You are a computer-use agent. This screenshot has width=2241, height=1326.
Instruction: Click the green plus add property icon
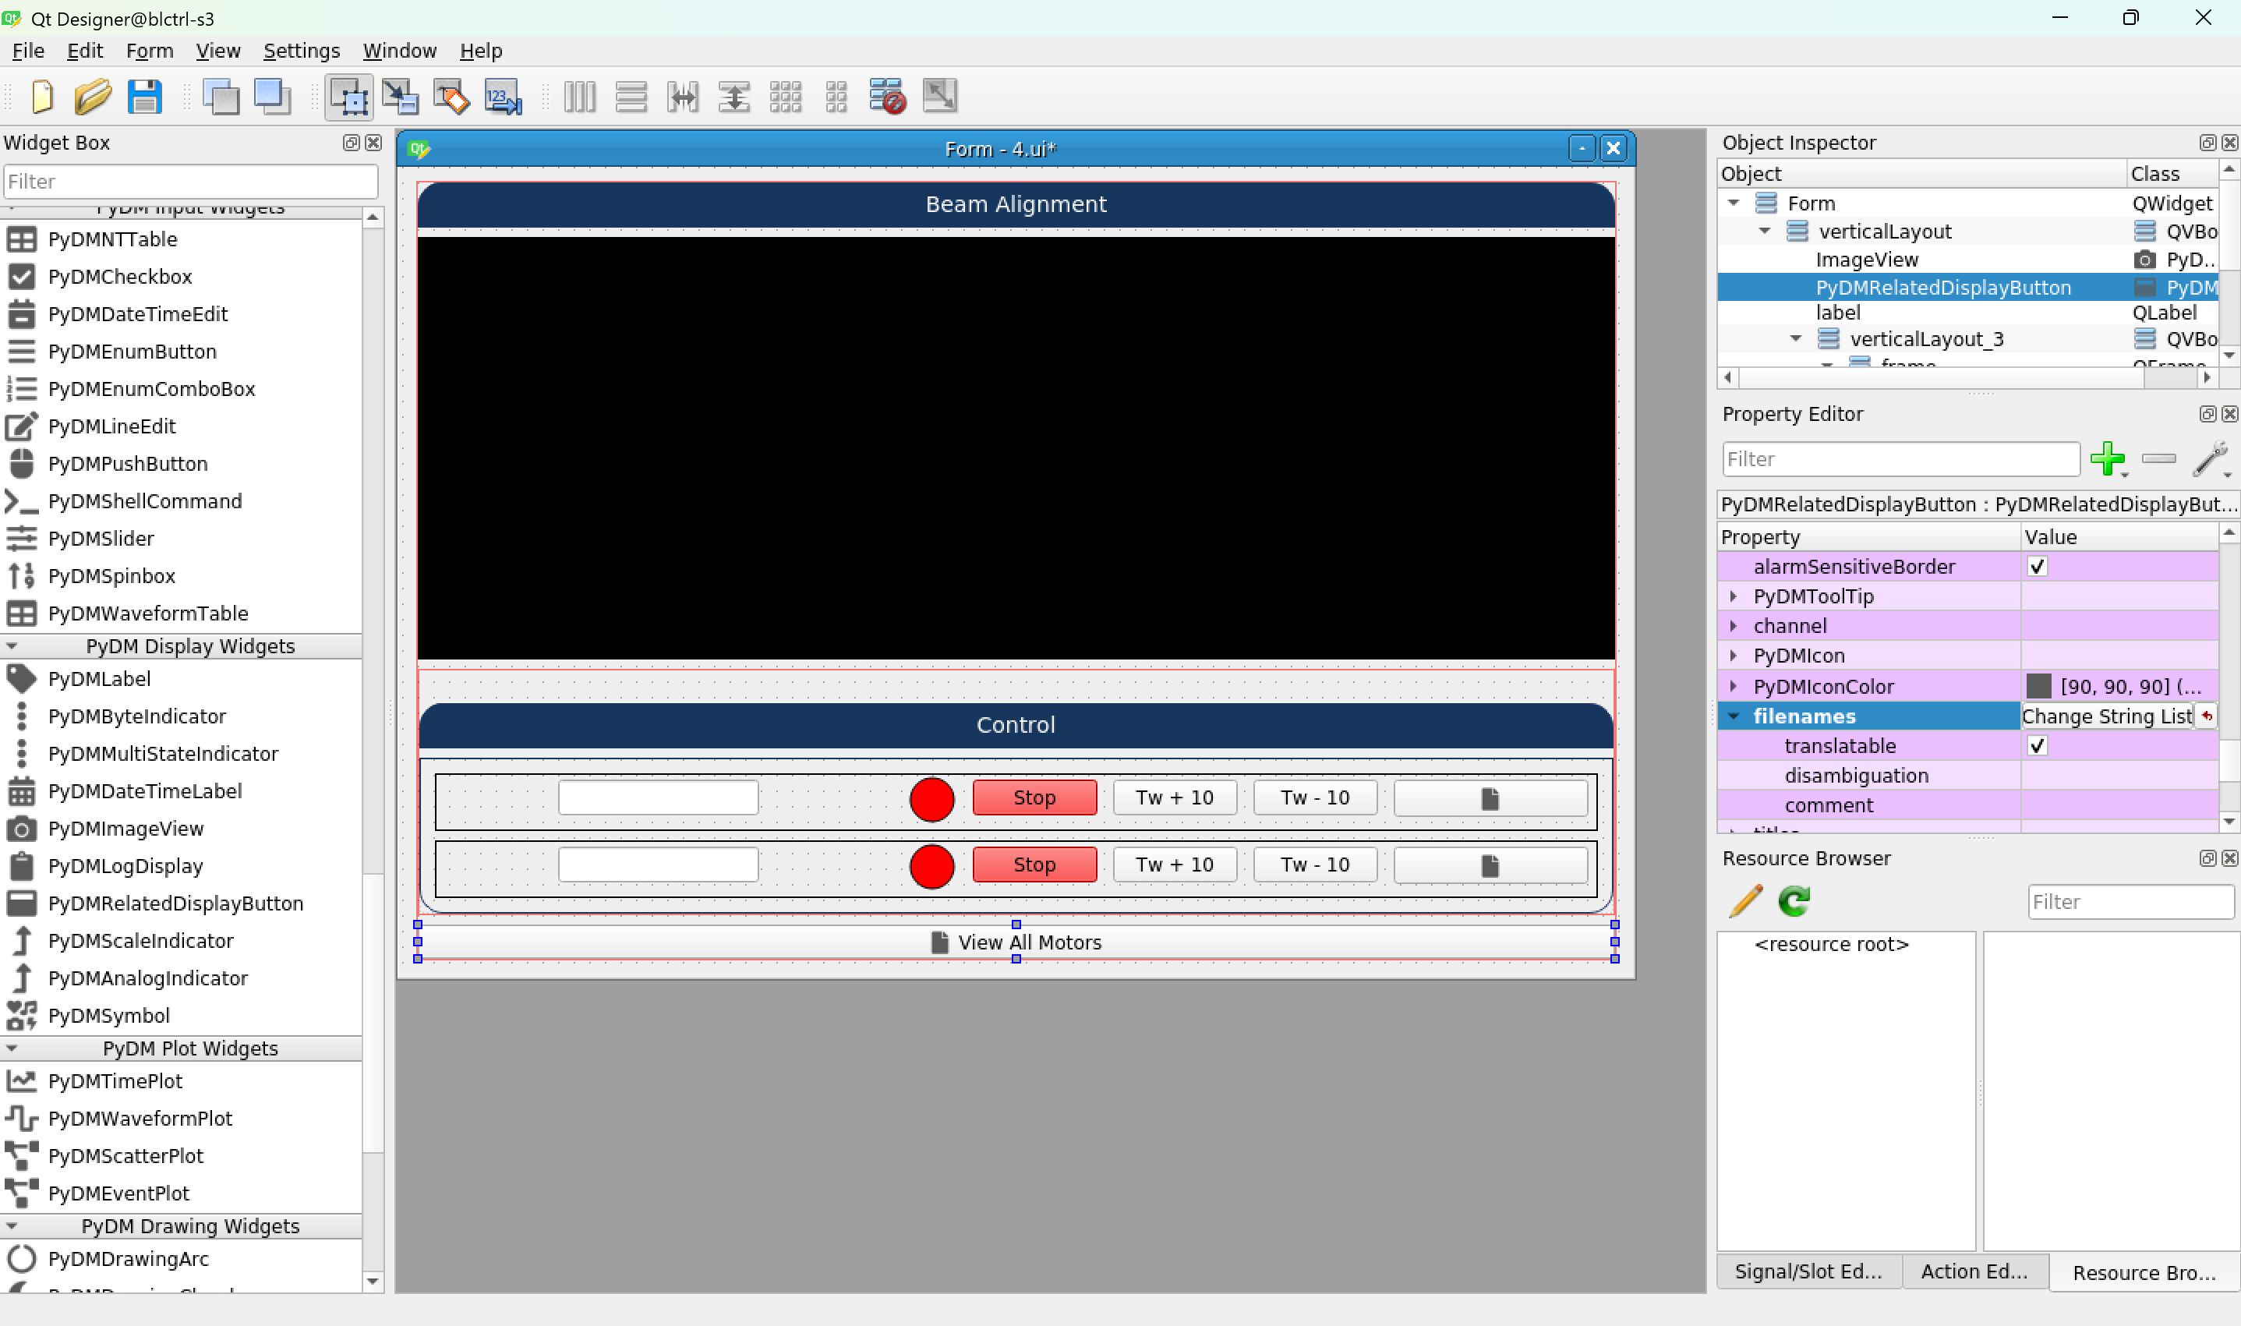tap(2108, 458)
